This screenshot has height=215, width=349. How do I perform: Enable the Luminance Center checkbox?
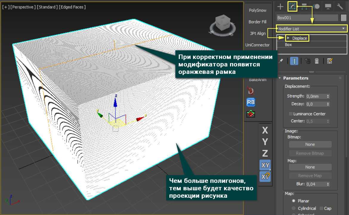click(291, 114)
